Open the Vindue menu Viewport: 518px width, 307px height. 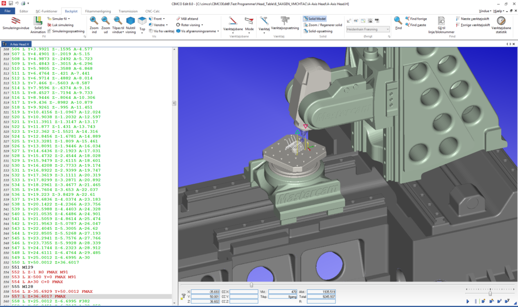(485, 11)
